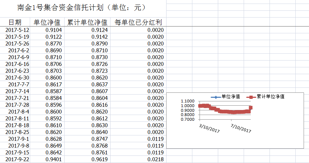Click the 7/10/2017 chart axis label
Screen dimensions: 309x163
[241, 128]
